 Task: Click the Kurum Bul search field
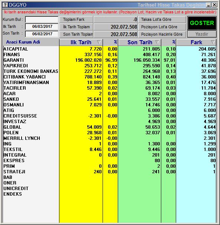[x=42, y=19]
